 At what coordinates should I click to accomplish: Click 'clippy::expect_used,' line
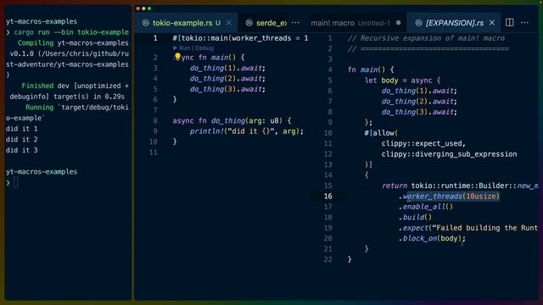(x=423, y=143)
